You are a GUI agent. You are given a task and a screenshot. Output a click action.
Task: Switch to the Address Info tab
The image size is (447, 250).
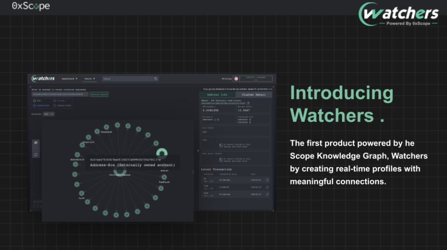pyautogui.click(x=217, y=95)
